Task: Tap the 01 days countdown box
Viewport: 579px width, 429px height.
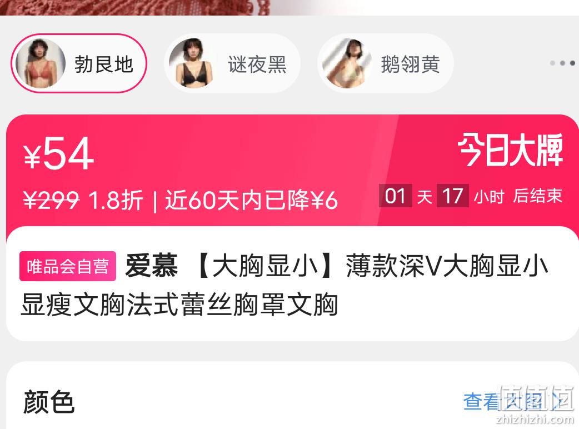Action: click(x=395, y=196)
